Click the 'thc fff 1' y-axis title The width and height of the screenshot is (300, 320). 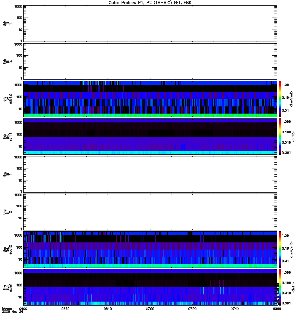point(7,174)
